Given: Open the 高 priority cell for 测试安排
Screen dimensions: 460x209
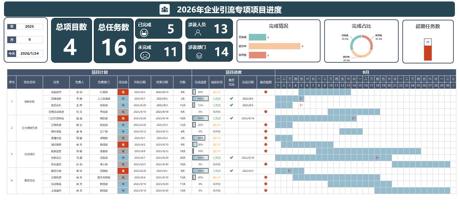Looking at the screenshot, I should [123, 145].
